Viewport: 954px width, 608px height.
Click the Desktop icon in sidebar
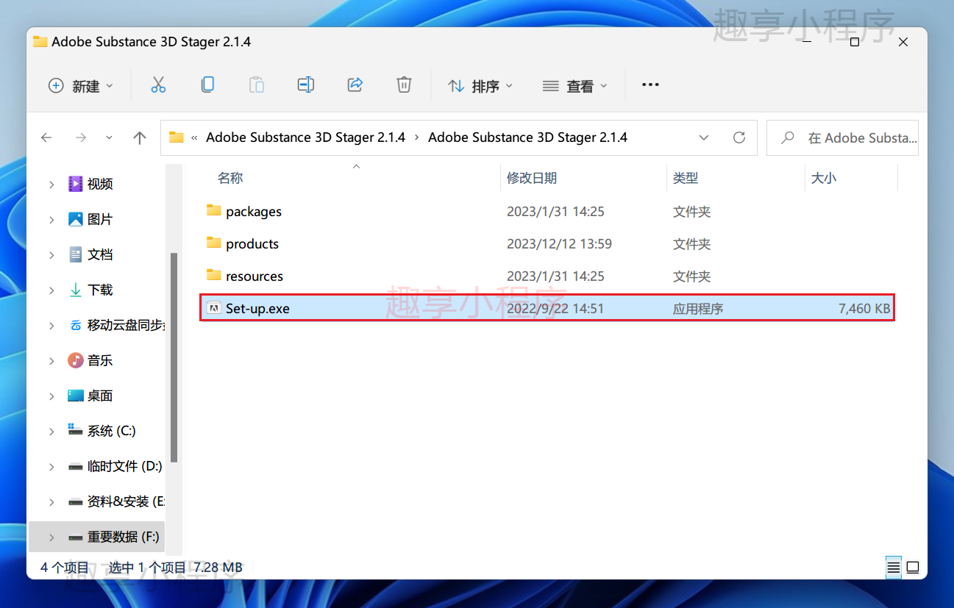point(75,396)
